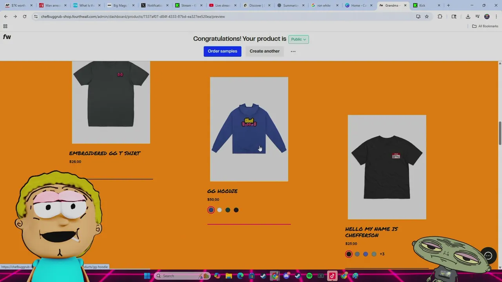
Task: Switch to the Notifications X tab
Action: pos(155,5)
